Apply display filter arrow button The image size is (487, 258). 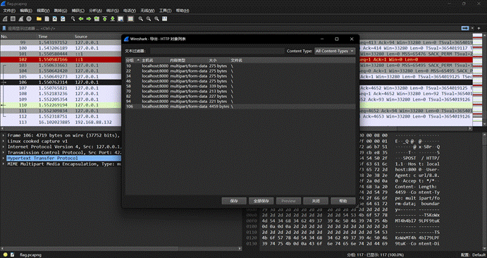click(465, 28)
